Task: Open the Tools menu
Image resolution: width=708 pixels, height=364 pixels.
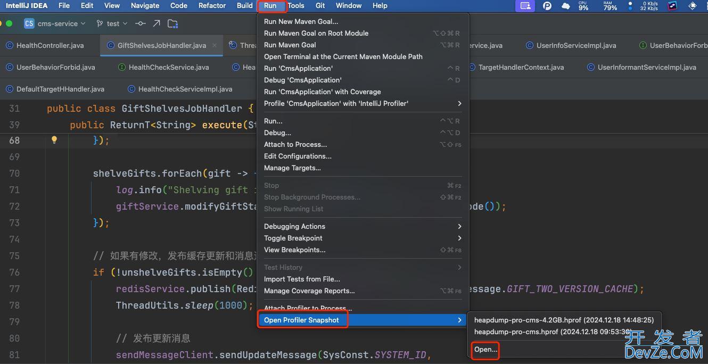Action: tap(296, 5)
